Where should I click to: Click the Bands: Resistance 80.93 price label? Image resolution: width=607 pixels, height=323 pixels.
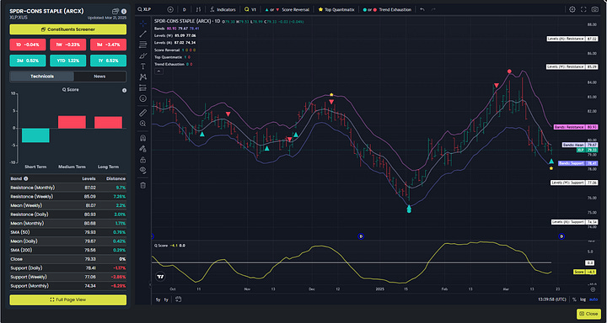pos(575,127)
